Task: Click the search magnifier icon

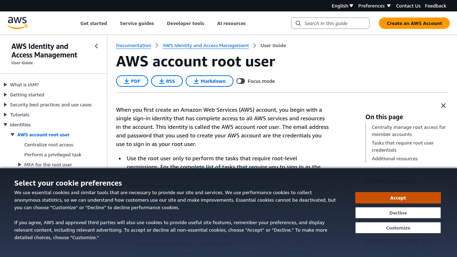Action: 298,23
